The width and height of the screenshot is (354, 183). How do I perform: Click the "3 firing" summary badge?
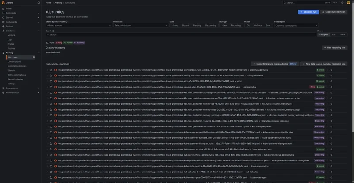click(x=59, y=42)
